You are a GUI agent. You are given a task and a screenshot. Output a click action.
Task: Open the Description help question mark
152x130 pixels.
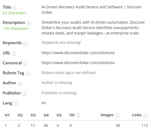(x=29, y=23)
